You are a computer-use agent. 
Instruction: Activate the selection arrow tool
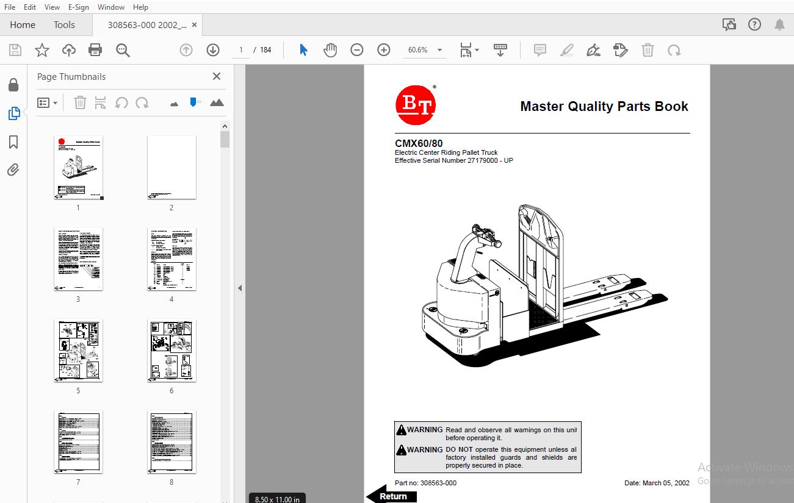click(303, 50)
